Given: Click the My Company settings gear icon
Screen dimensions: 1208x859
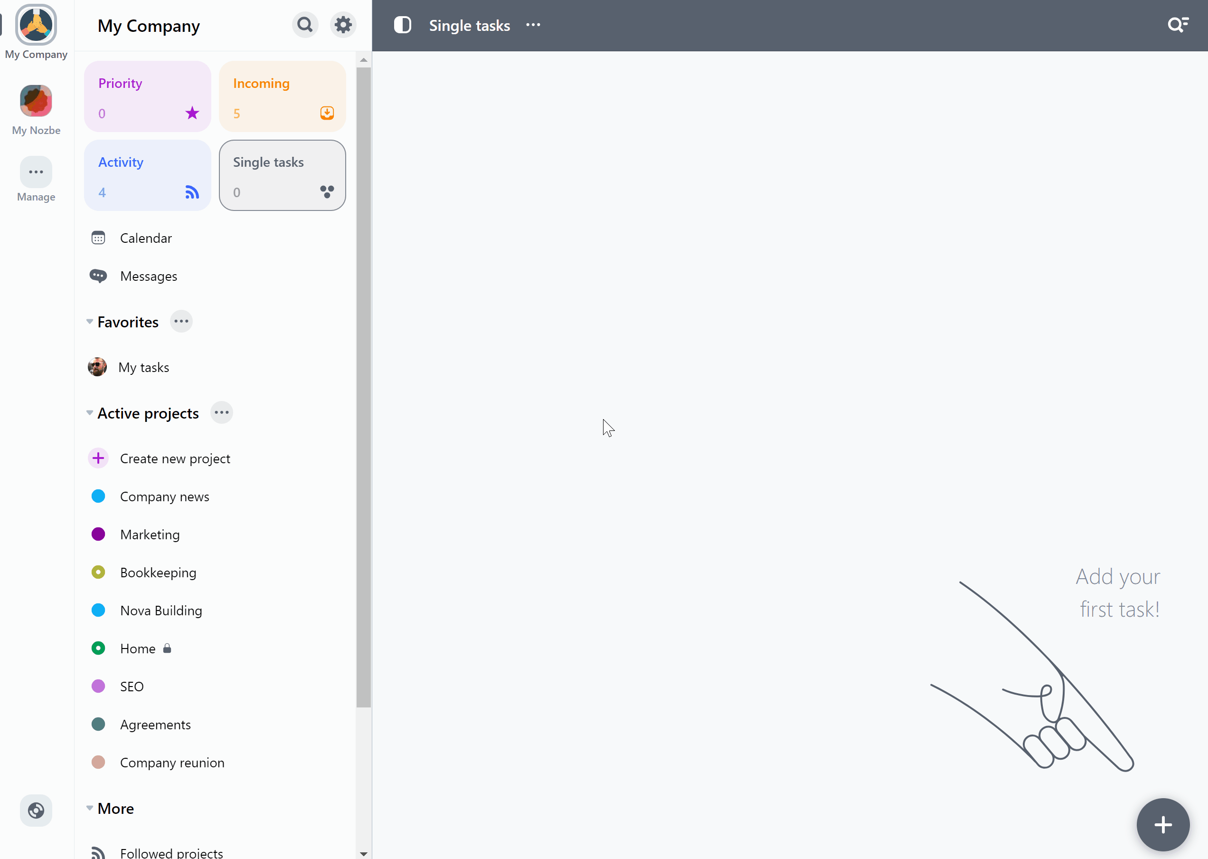Looking at the screenshot, I should [343, 25].
